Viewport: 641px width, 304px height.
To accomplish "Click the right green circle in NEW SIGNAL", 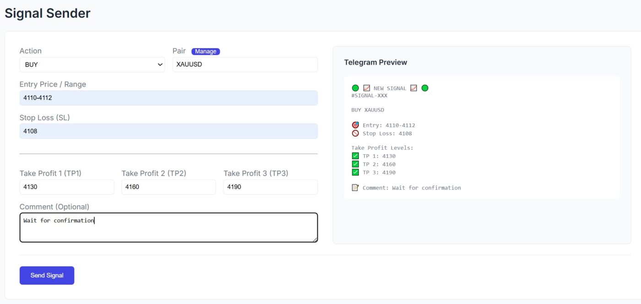I will click(x=424, y=87).
